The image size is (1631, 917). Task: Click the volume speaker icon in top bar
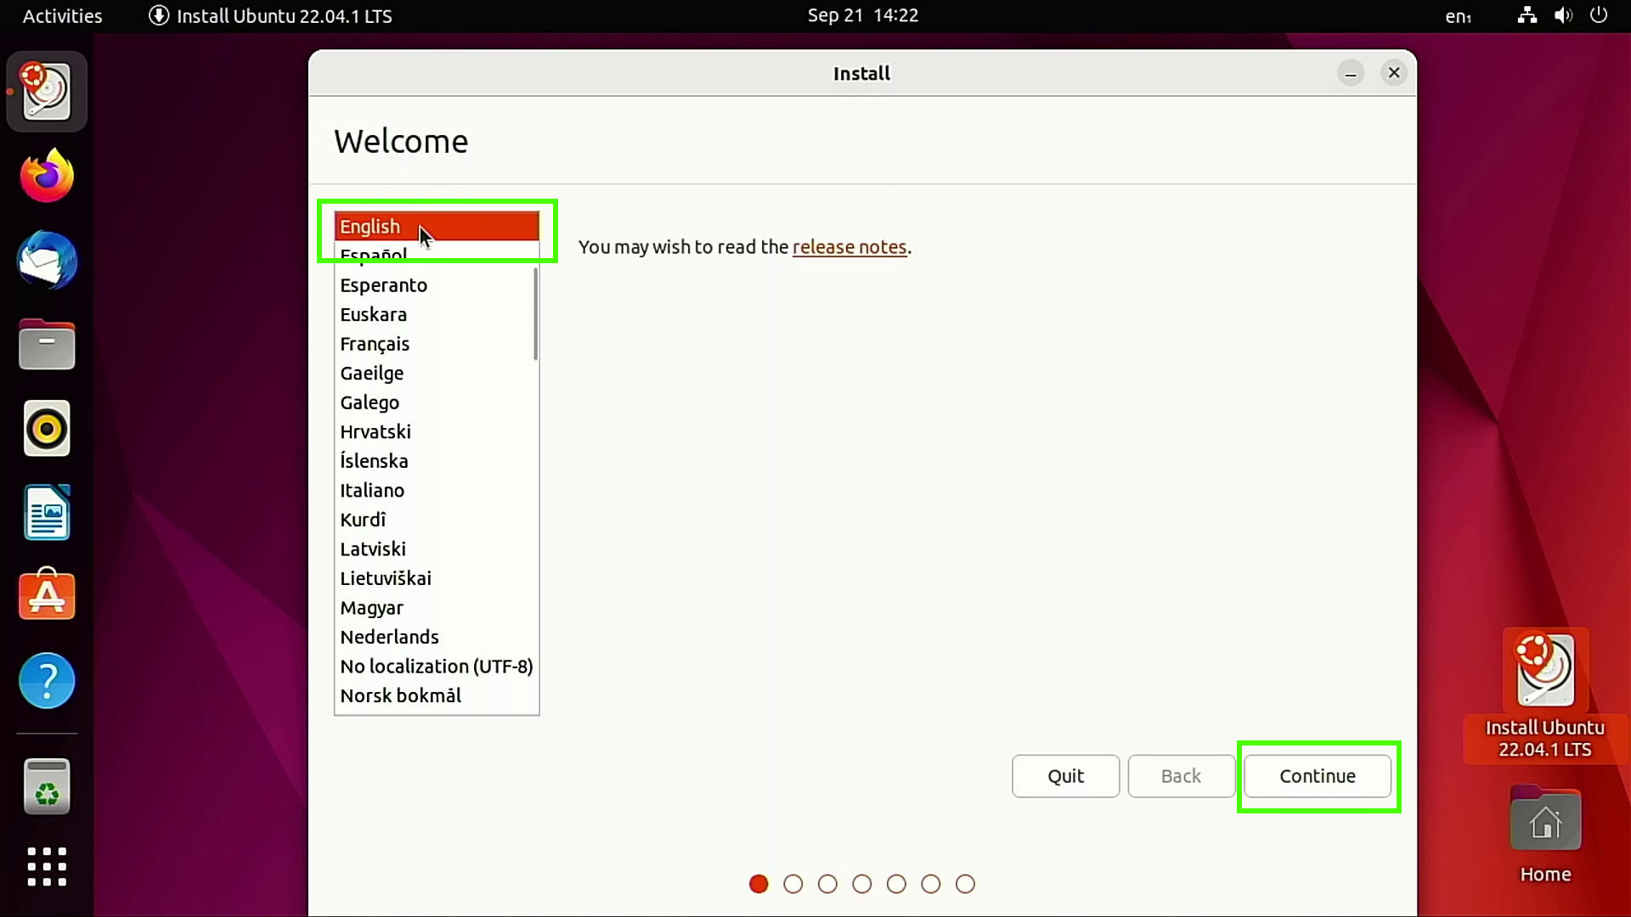tap(1563, 15)
